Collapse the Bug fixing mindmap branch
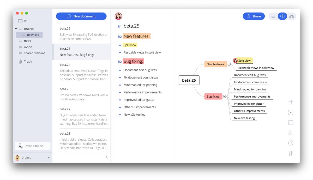313x180 pixels. 225,97
